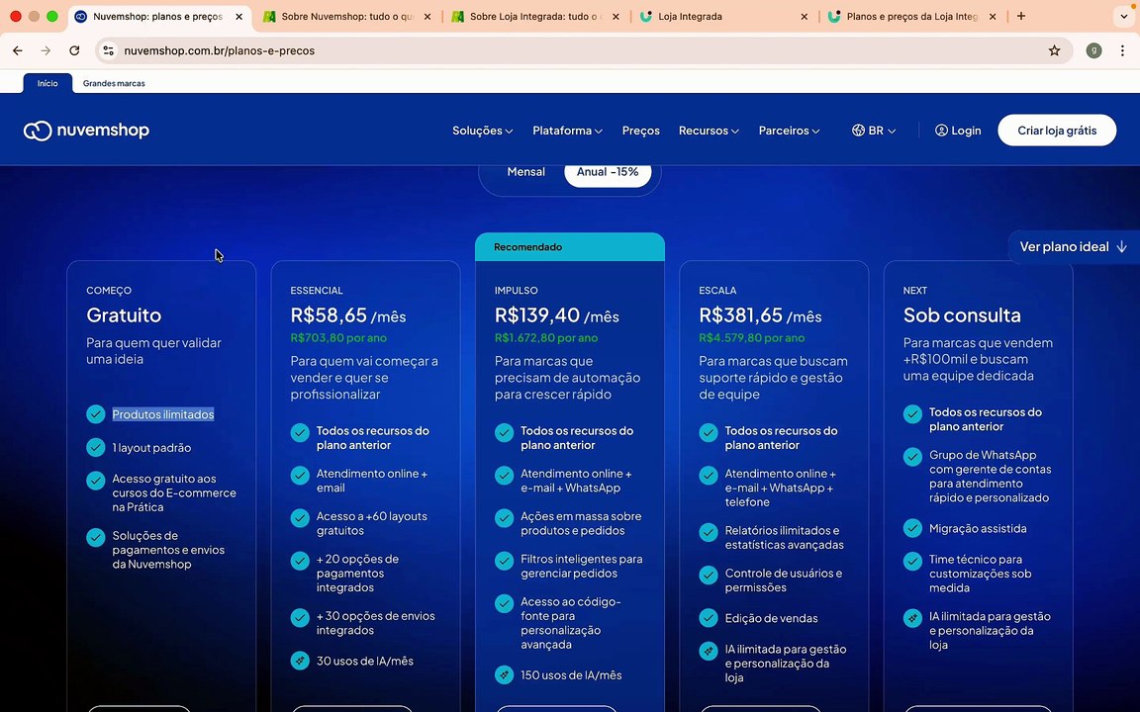Click Ver plano ideal button
This screenshot has width=1140, height=712.
[x=1073, y=247]
